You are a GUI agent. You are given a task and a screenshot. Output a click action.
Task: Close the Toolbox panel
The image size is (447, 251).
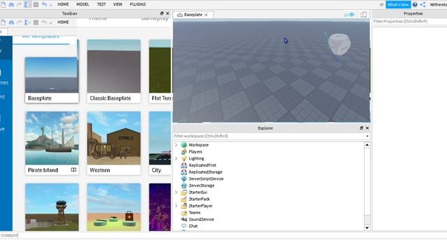[168, 13]
